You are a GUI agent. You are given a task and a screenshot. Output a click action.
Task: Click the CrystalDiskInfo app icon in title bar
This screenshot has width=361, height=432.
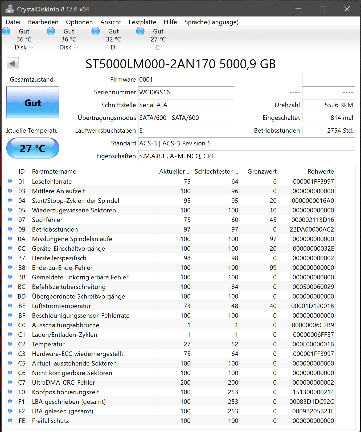(10, 9)
